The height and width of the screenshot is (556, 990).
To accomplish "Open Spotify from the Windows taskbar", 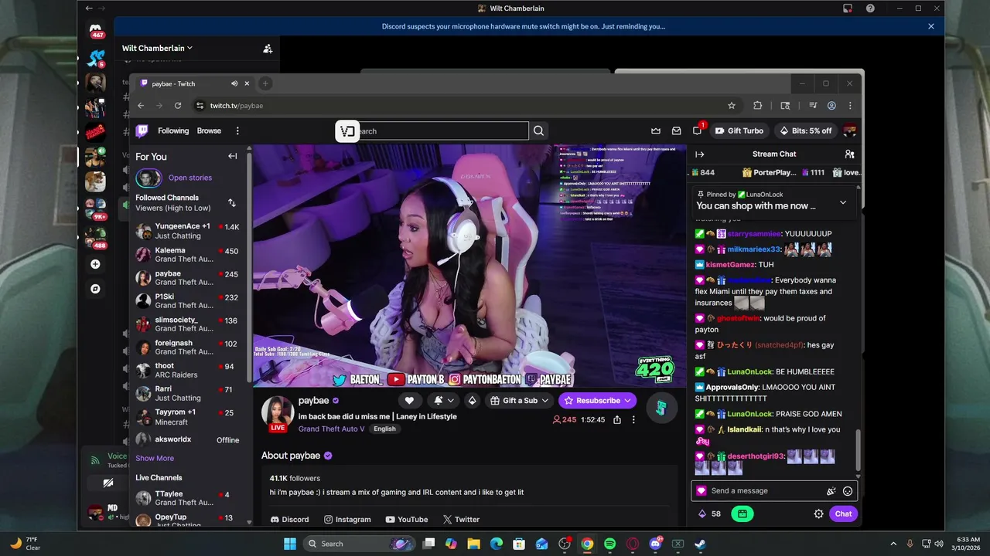I will [x=609, y=544].
